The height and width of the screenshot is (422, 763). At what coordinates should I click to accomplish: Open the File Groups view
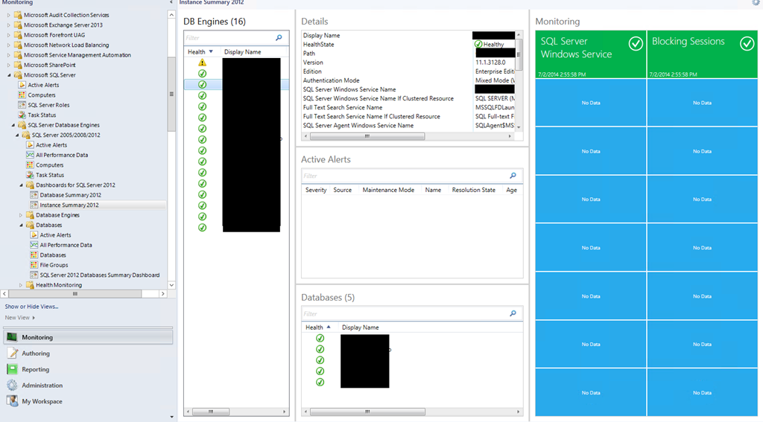pyautogui.click(x=54, y=265)
